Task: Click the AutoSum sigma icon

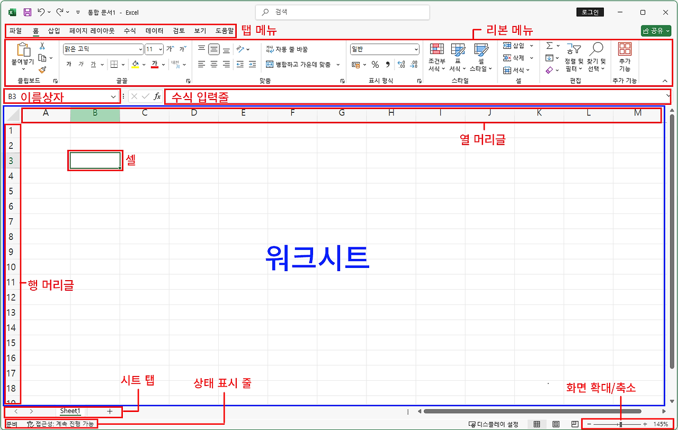Action: (549, 46)
